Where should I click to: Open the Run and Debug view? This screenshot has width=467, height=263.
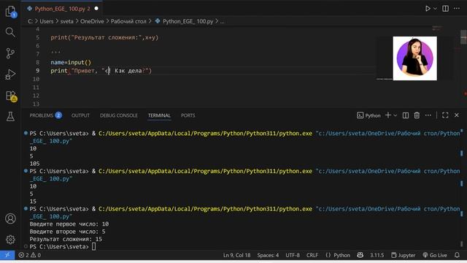tap(10, 75)
